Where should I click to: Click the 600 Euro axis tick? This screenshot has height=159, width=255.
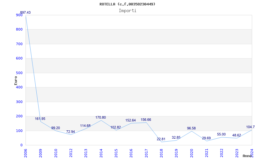click(19, 59)
